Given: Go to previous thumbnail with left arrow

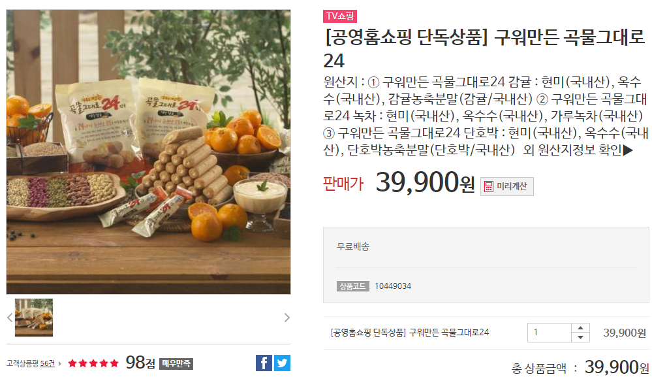Looking at the screenshot, I should [10, 318].
